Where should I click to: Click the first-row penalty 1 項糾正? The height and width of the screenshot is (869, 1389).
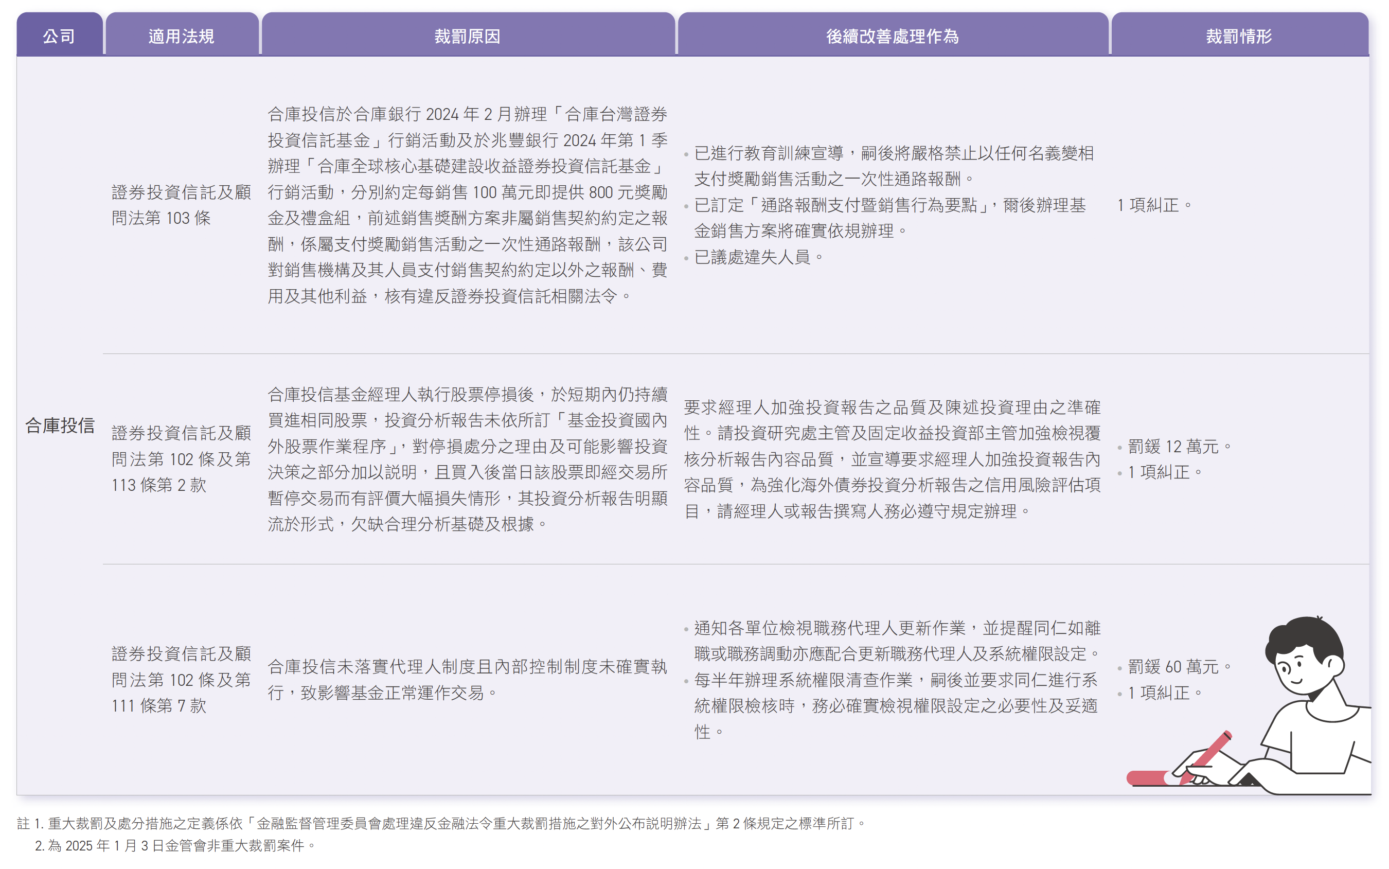pos(1155,205)
